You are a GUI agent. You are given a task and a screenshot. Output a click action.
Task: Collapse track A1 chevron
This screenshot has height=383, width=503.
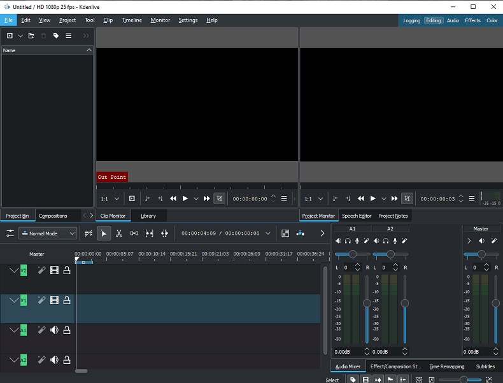tap(14, 330)
